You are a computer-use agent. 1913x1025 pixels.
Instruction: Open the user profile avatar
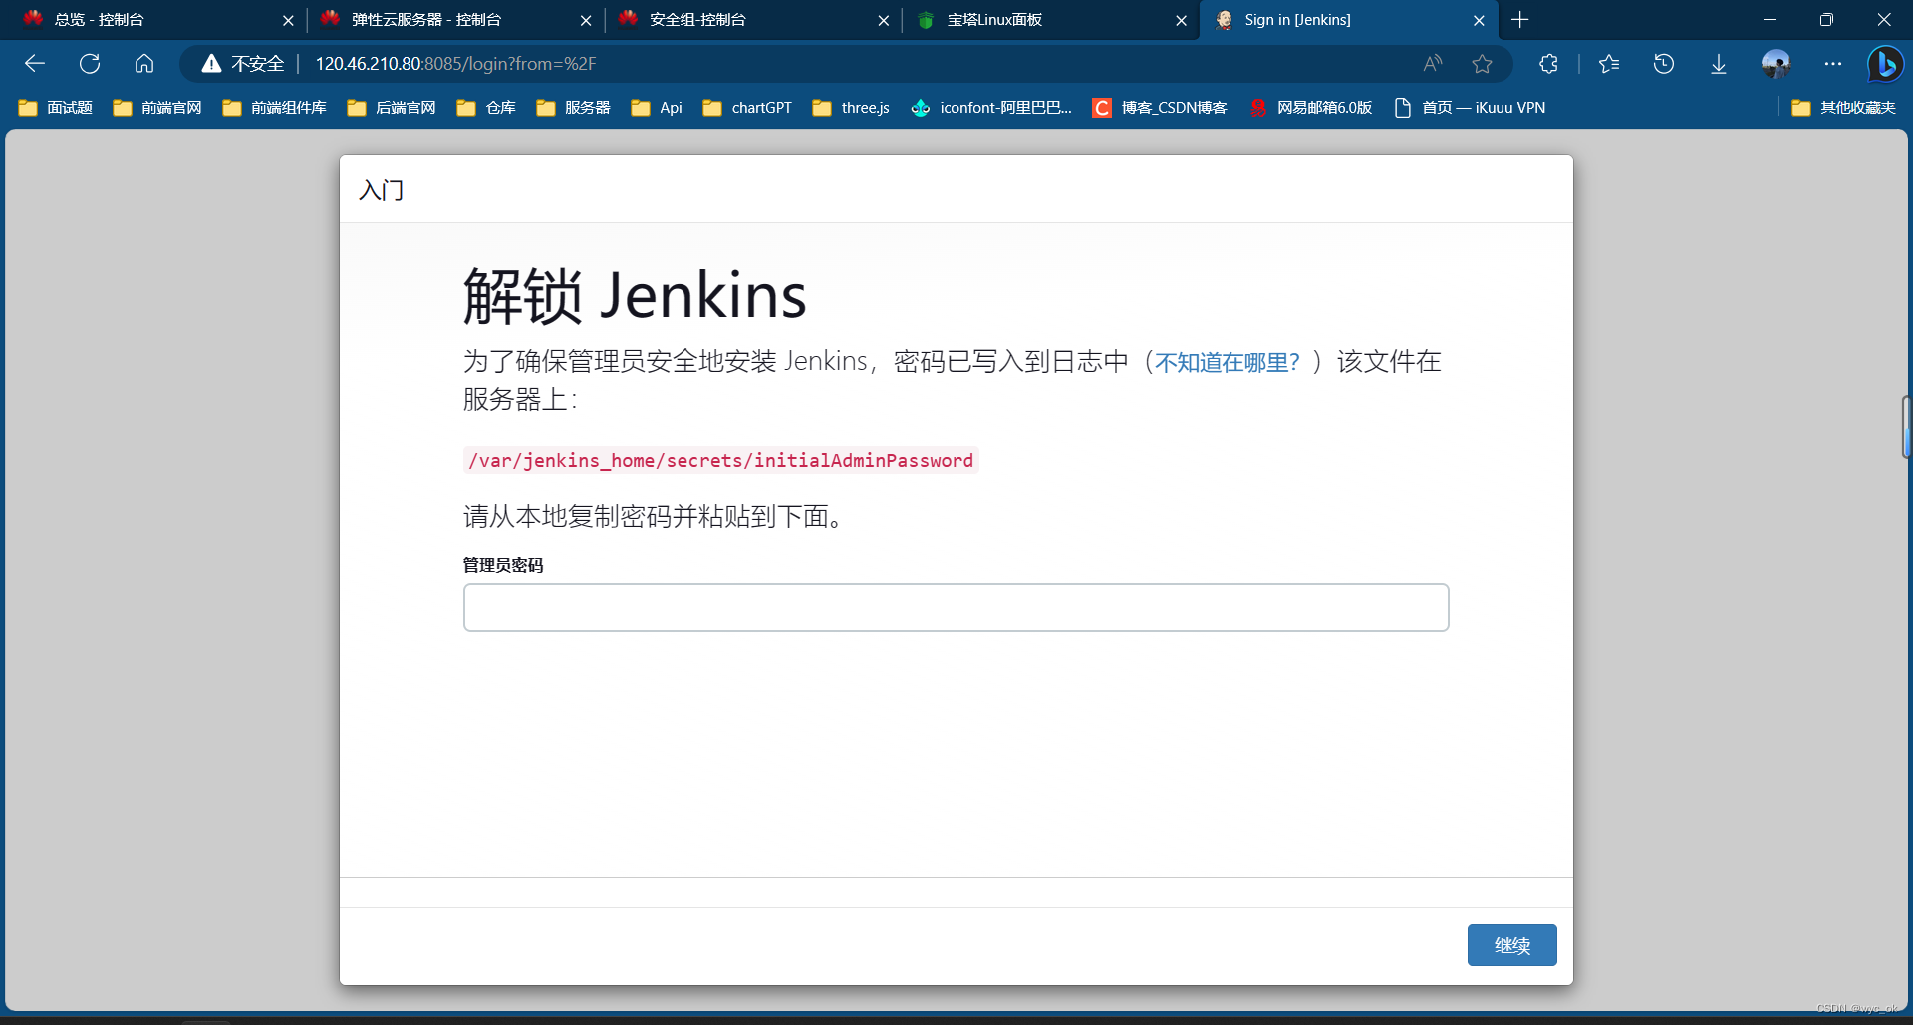coord(1776,64)
